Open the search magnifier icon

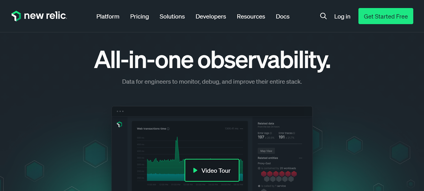tap(323, 16)
